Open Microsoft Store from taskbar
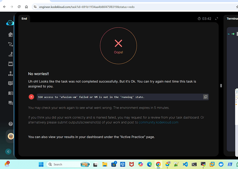The width and height of the screenshot is (238, 169). 114,164
